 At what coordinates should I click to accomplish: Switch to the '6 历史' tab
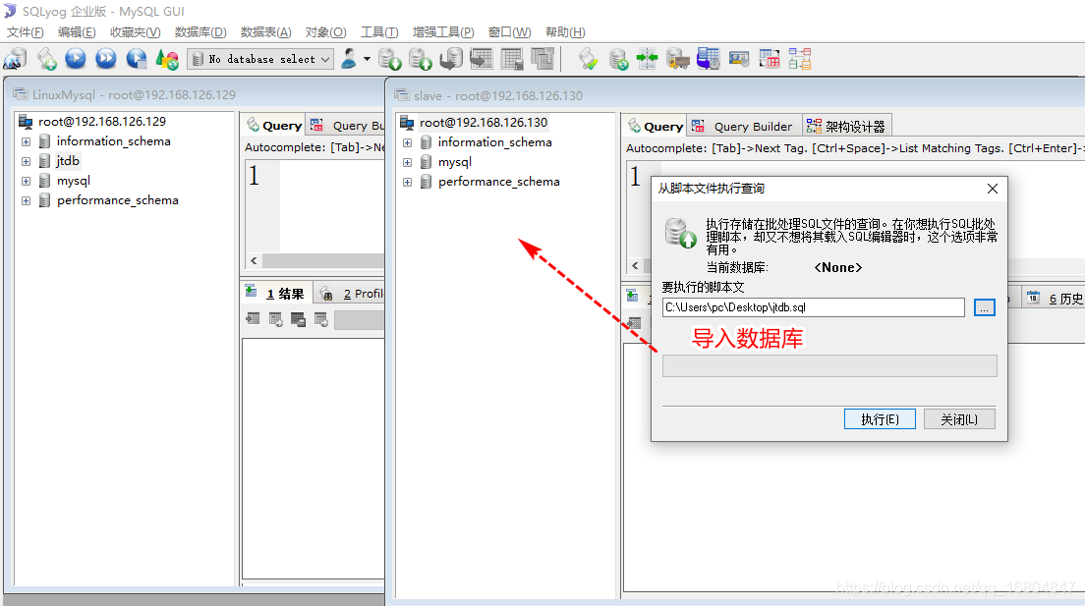1055,299
